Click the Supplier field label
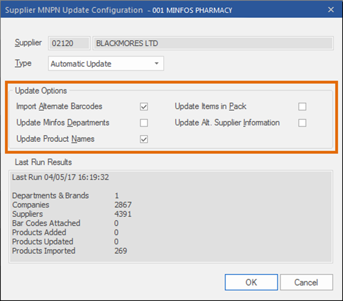343x301 pixels. tap(28, 43)
